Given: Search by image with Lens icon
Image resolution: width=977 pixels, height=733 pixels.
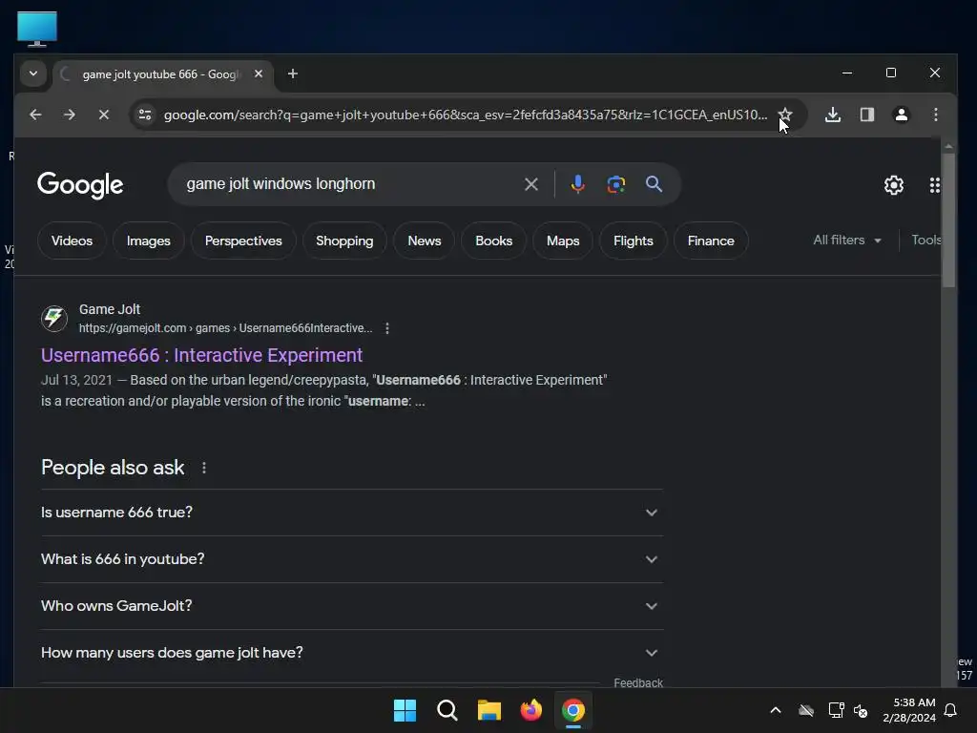Looking at the screenshot, I should tap(615, 184).
